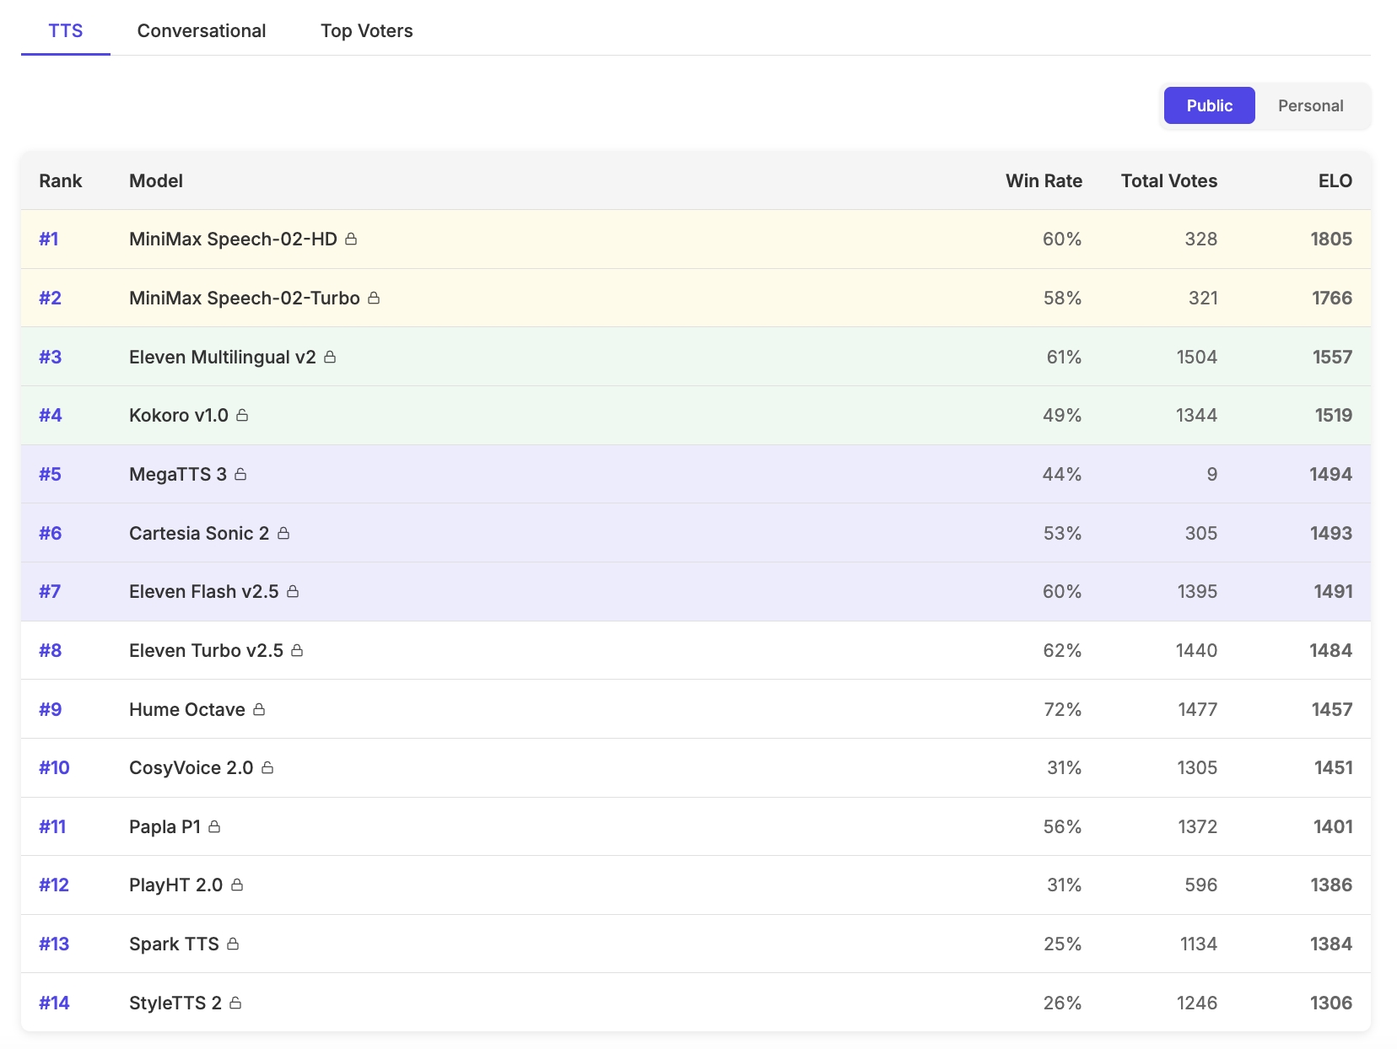Switch to Personal leaderboard view

(1311, 105)
